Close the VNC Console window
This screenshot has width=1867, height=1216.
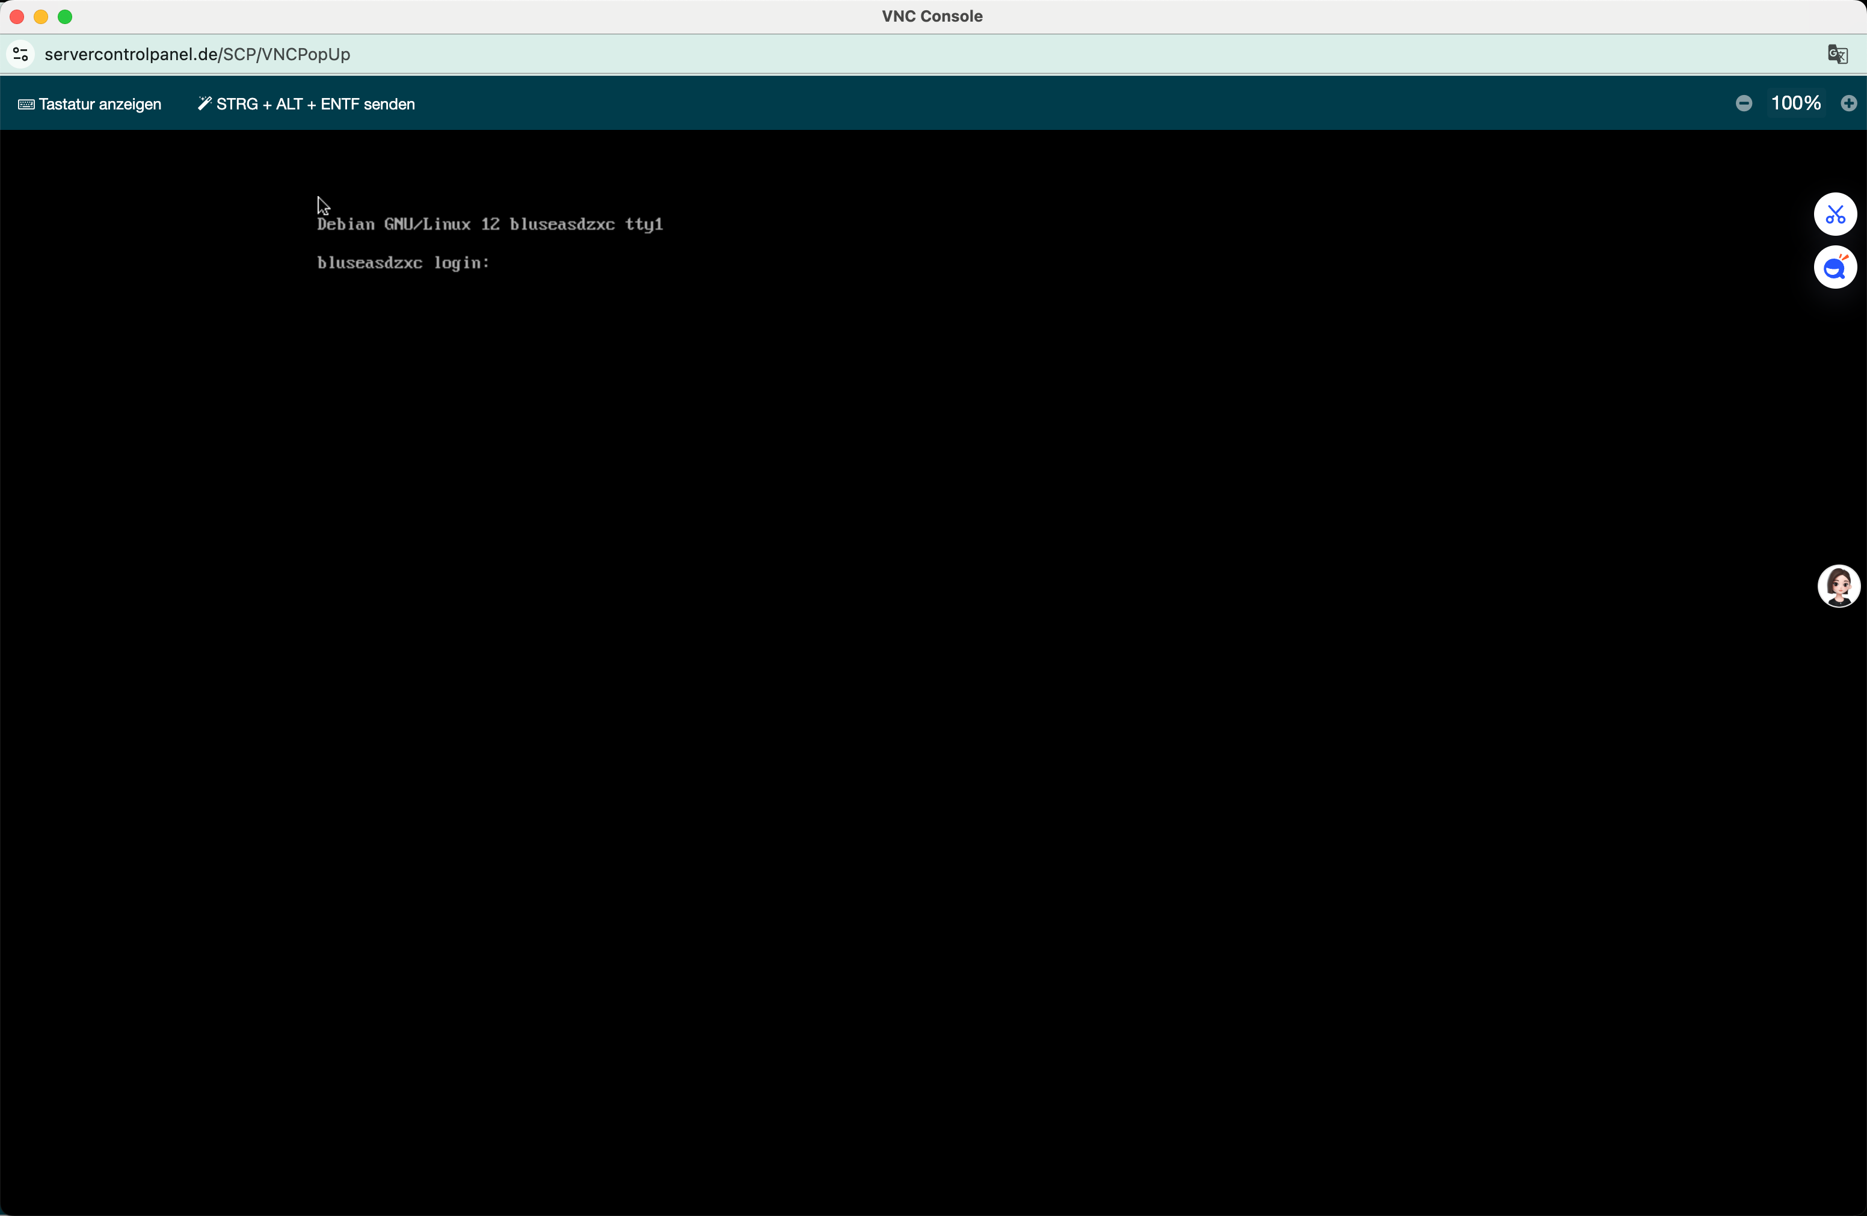pos(16,16)
